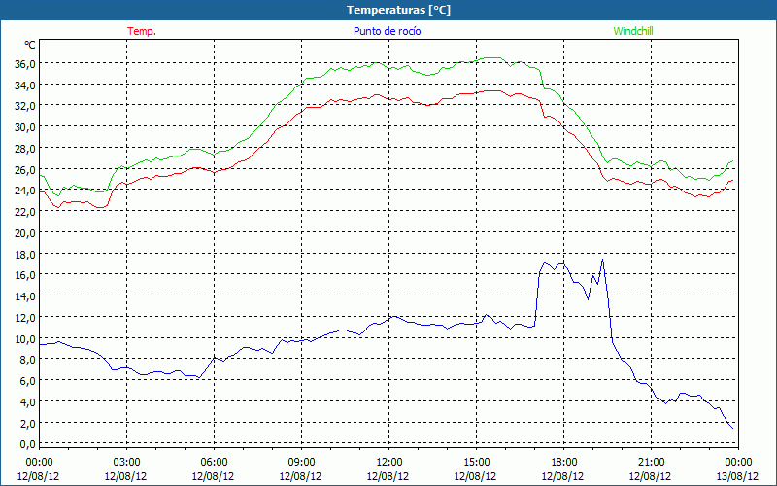Click the 24,0 y-axis value
This screenshot has width=777, height=486.
point(25,191)
